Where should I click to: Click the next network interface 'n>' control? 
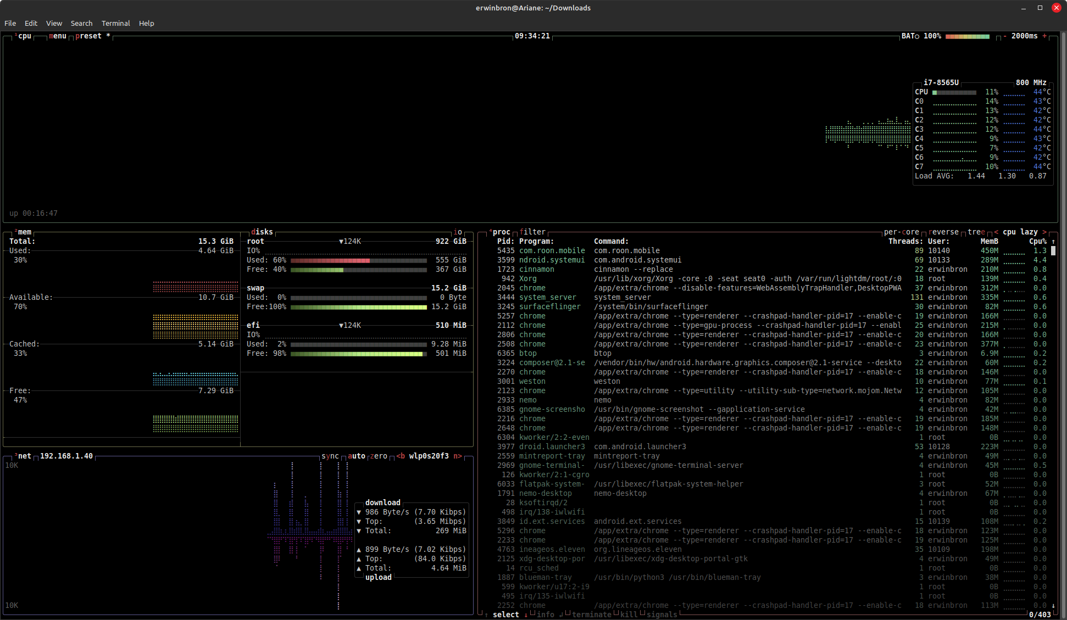pyautogui.click(x=457, y=456)
